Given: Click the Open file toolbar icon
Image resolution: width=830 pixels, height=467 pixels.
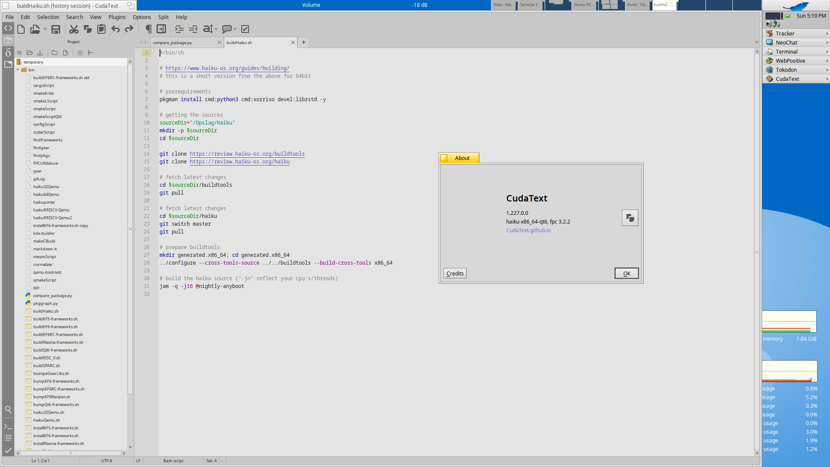Looking at the screenshot, I should point(35,29).
